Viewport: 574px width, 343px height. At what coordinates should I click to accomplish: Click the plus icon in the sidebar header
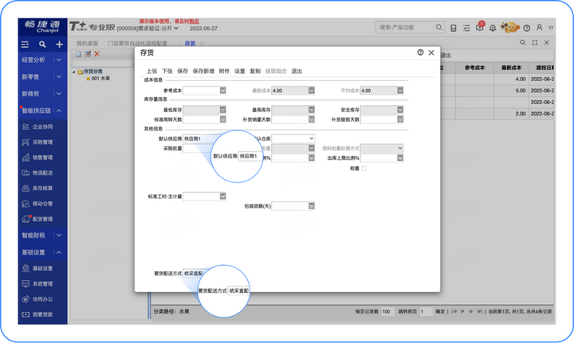59,45
